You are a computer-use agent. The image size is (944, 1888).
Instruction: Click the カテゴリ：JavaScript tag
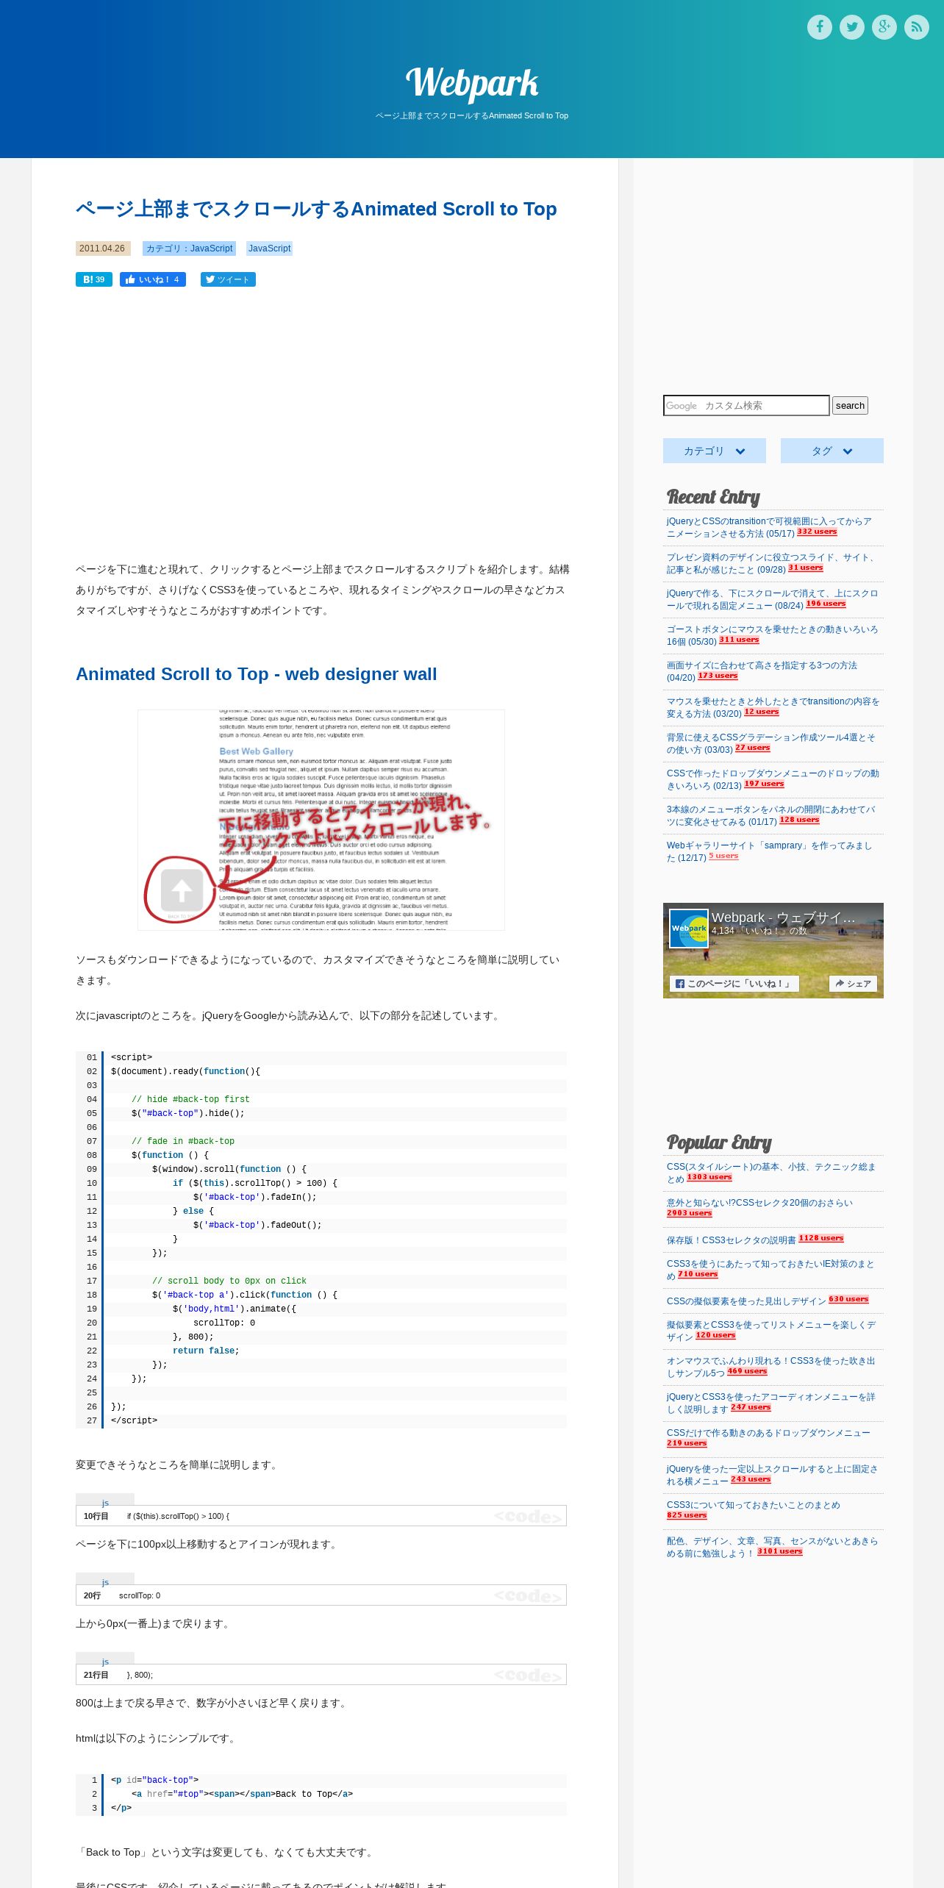[189, 248]
